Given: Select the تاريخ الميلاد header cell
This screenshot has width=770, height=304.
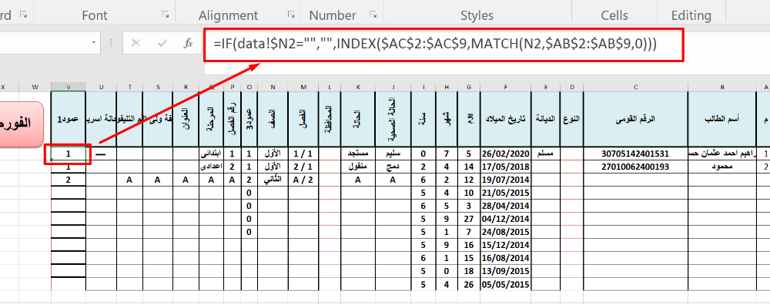Looking at the screenshot, I should point(505,119).
